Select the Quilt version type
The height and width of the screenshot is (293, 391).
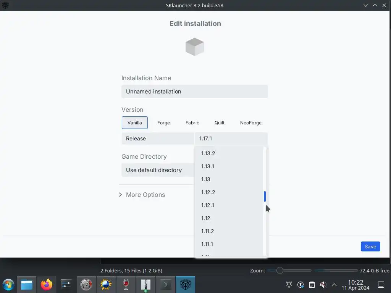coord(220,122)
